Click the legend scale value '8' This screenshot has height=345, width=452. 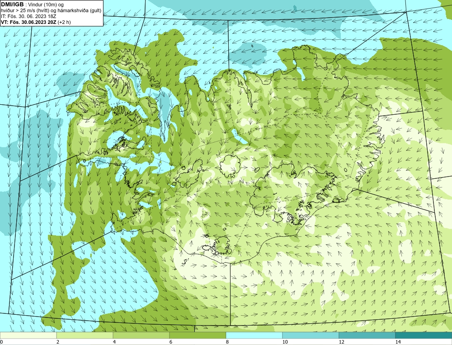point(227,342)
